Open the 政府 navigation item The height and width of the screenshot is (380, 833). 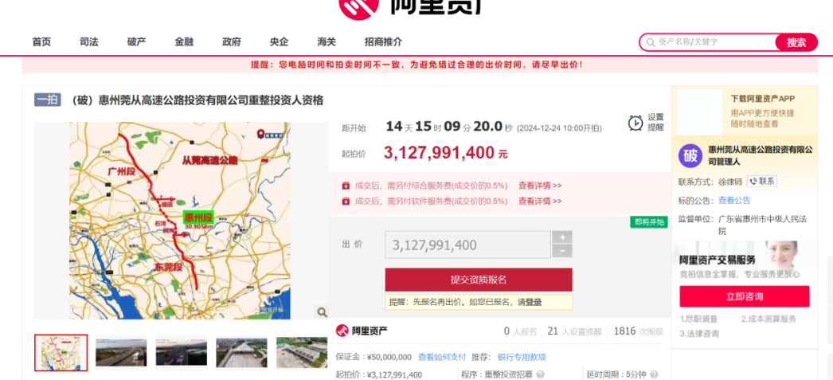(x=232, y=42)
